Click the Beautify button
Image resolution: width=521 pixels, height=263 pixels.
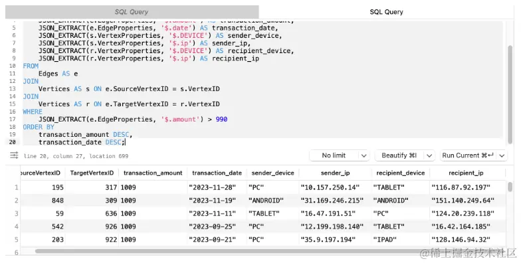click(x=399, y=155)
